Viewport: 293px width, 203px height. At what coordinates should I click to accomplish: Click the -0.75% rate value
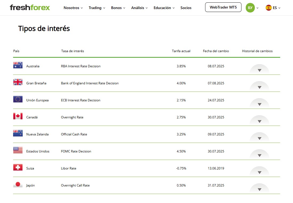point(181,168)
